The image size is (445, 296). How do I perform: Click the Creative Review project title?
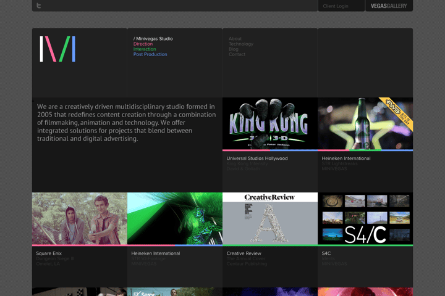tap(244, 253)
